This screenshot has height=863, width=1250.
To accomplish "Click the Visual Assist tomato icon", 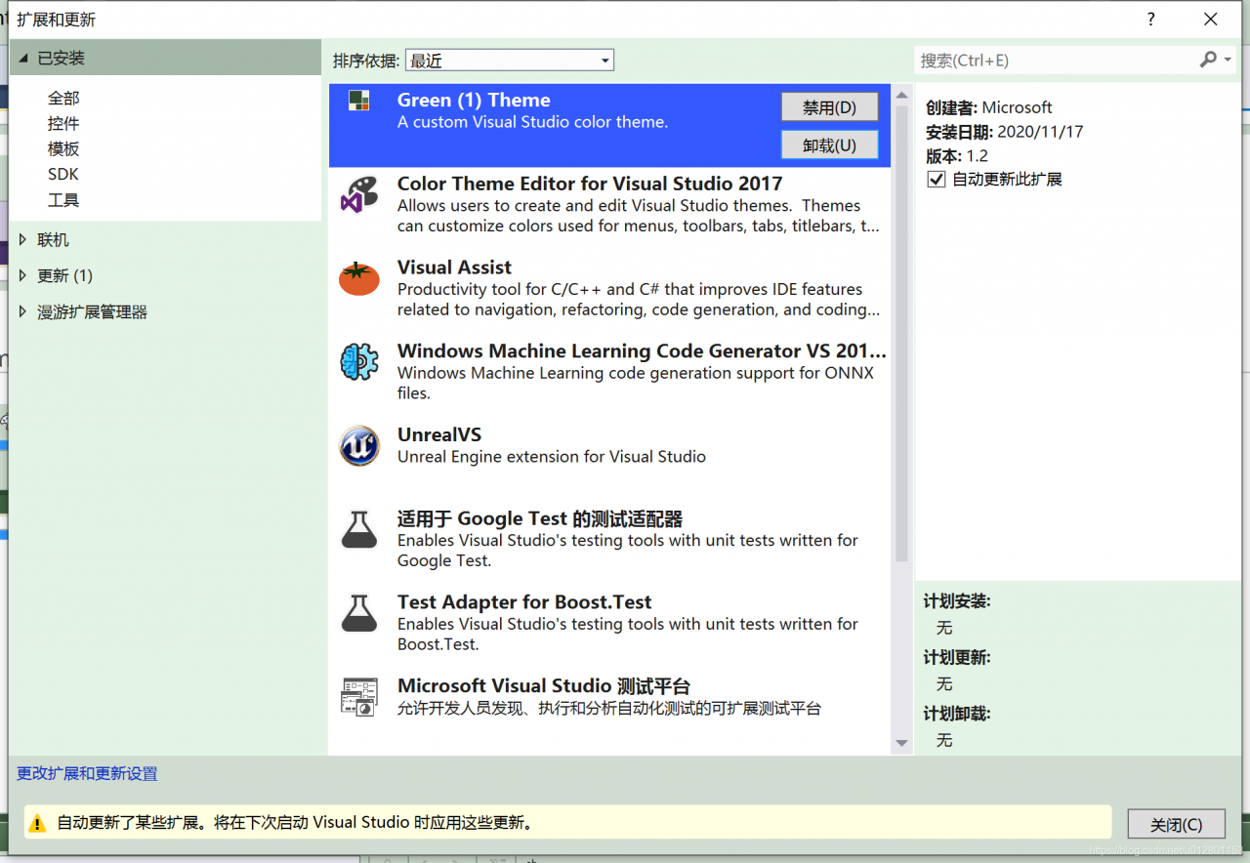I will pos(359,278).
